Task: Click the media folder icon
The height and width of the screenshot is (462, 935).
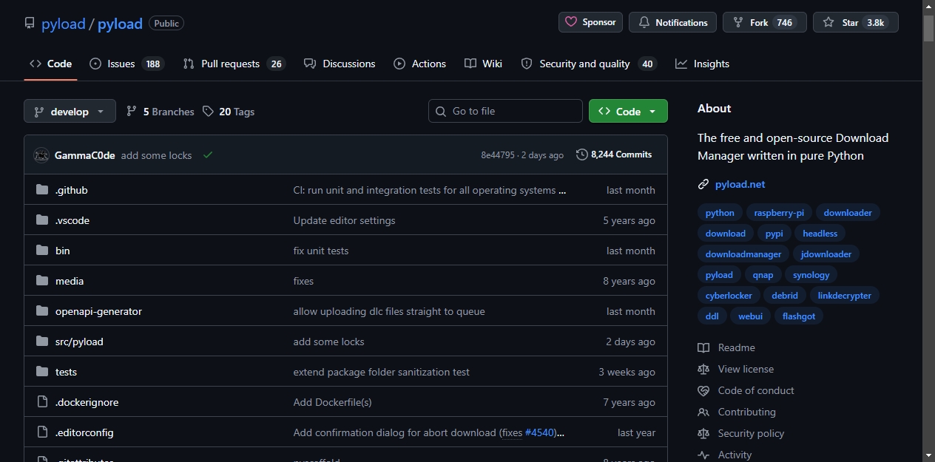Action: 42,281
